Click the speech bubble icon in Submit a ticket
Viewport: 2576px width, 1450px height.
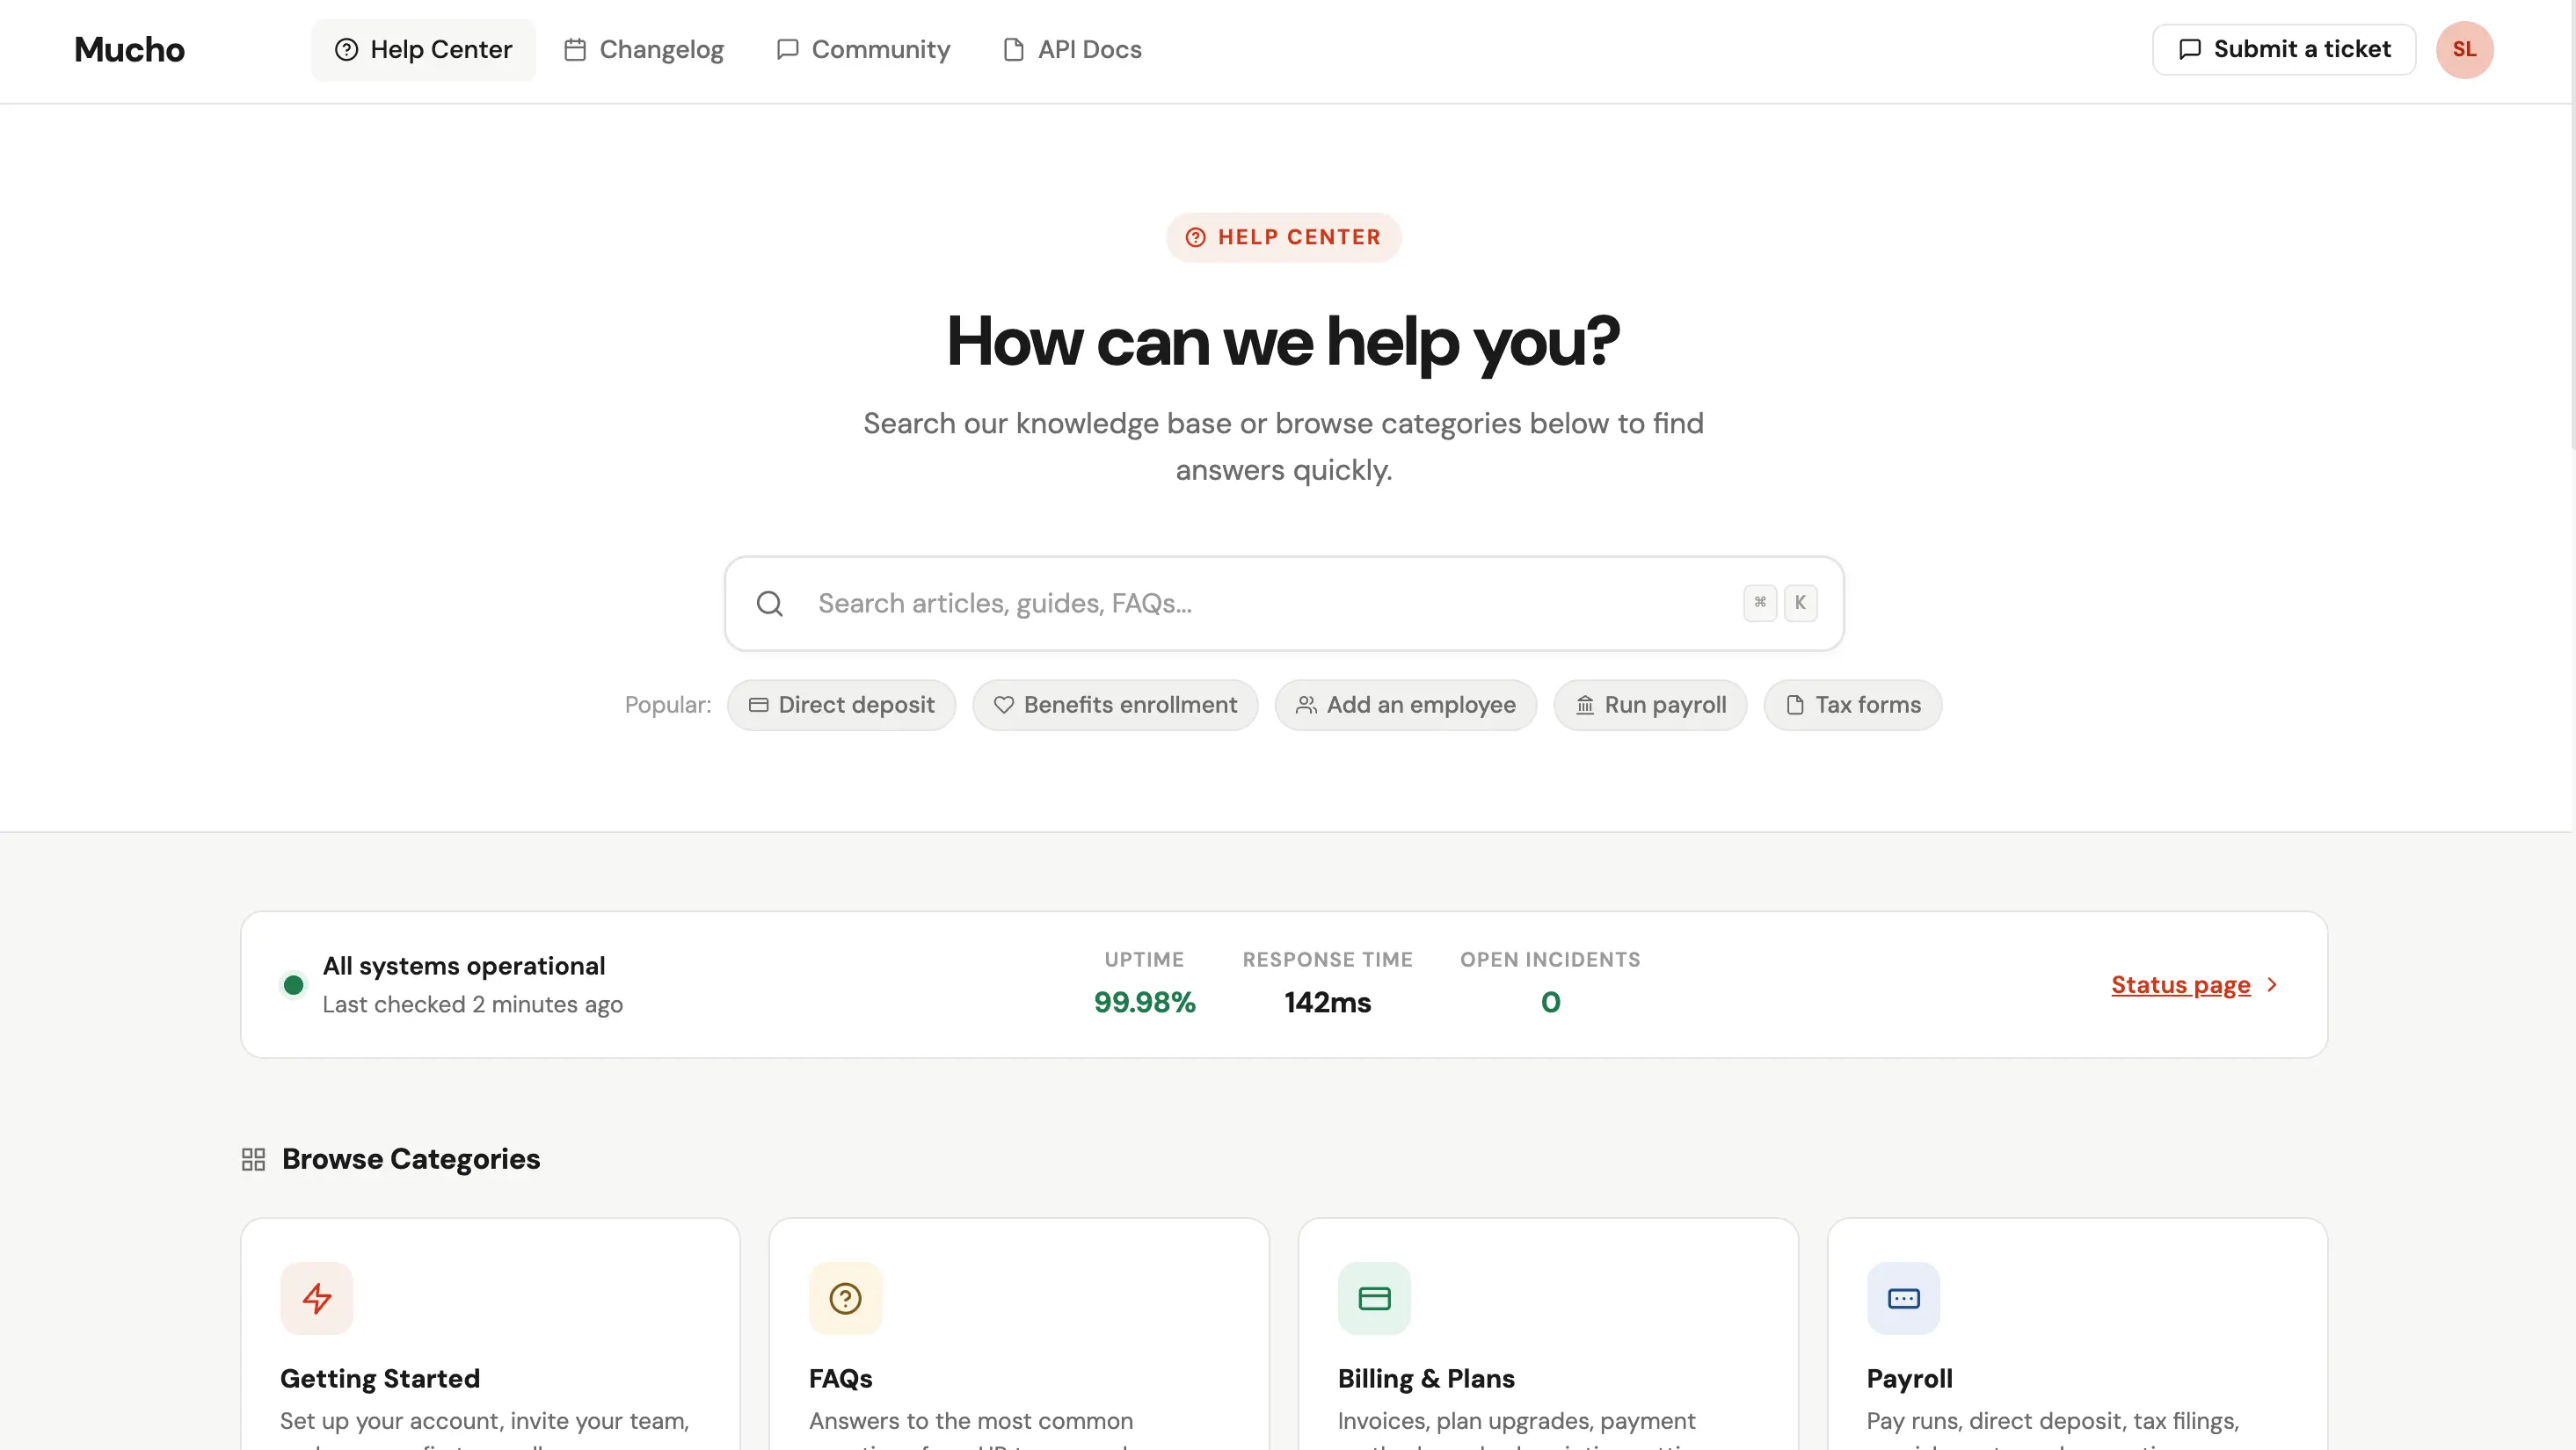2190,49
